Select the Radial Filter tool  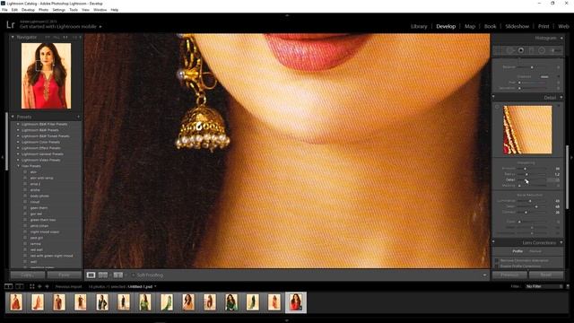coord(542,50)
